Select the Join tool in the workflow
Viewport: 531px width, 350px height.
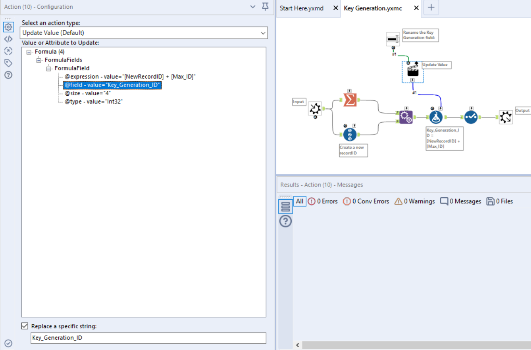406,117
